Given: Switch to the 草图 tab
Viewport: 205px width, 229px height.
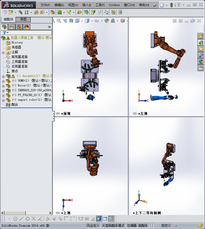Looking at the screenshot, I should (x=23, y=19).
